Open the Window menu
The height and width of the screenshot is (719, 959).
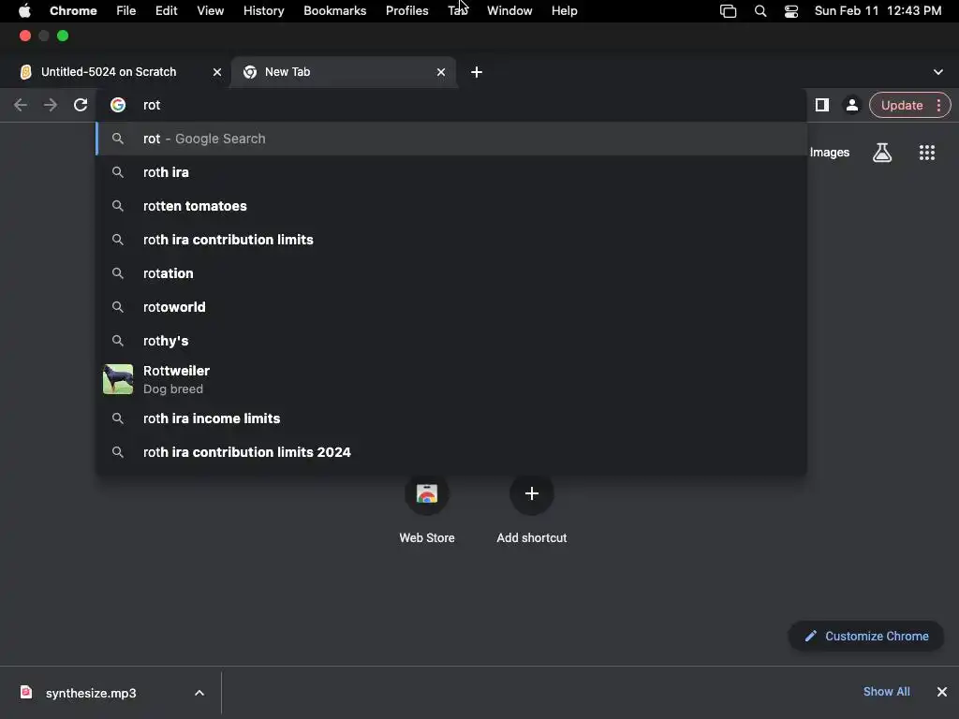pyautogui.click(x=509, y=11)
